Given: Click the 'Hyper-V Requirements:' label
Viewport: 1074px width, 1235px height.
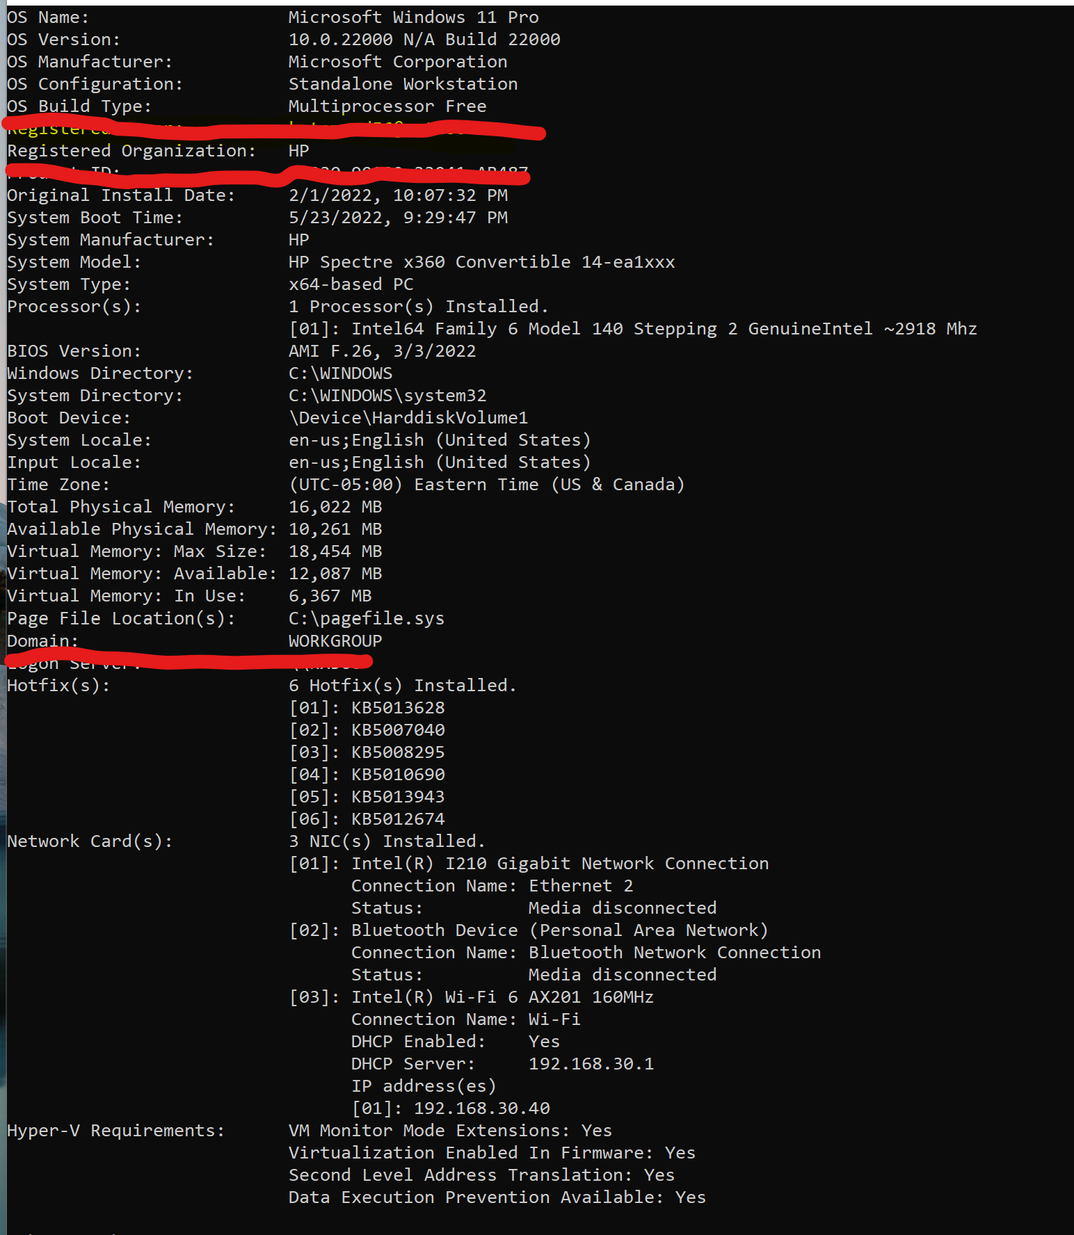Looking at the screenshot, I should 116,1130.
